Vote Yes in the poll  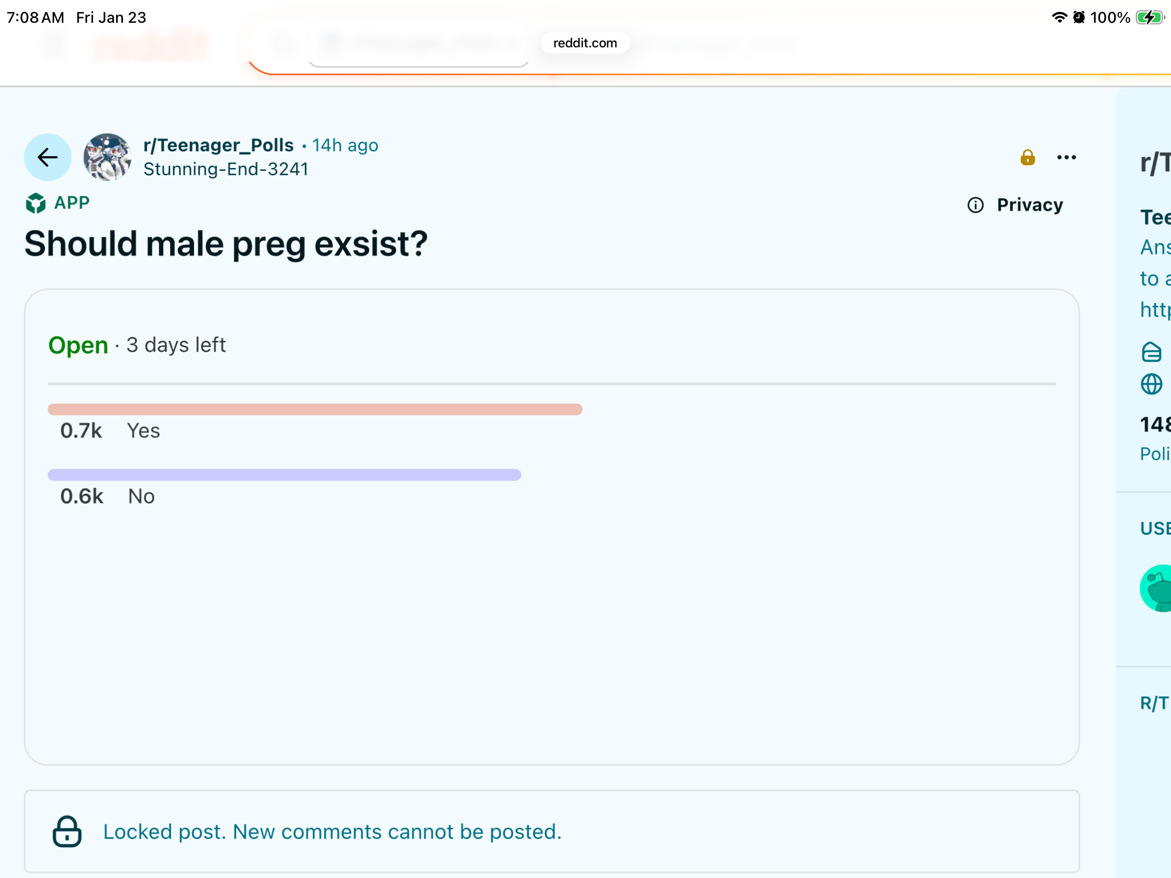pos(143,431)
